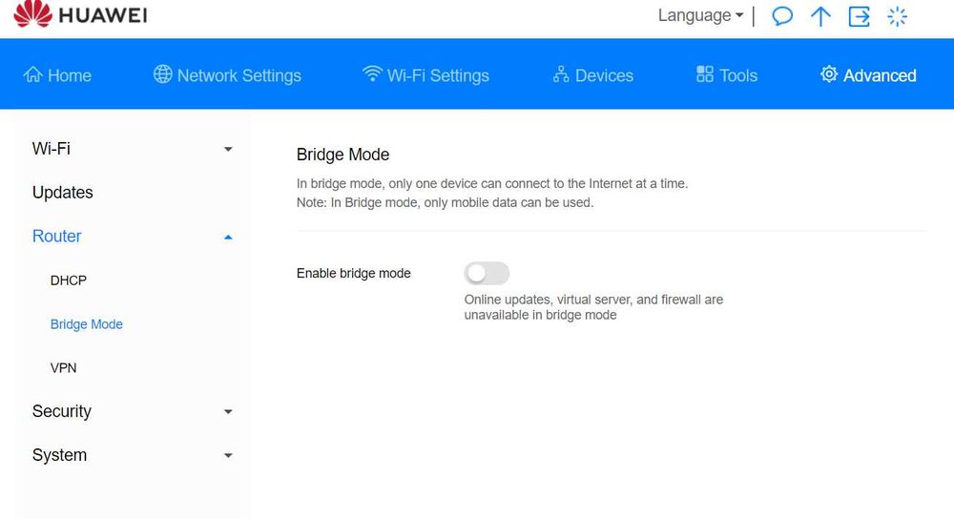
Task: Click the Home house icon
Action: (33, 74)
